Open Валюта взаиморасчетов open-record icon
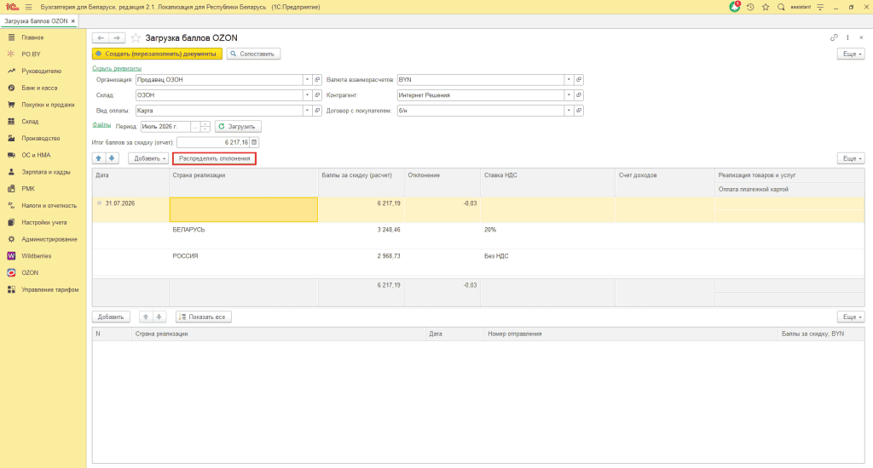Screen dimensions: 873x468 (579, 79)
